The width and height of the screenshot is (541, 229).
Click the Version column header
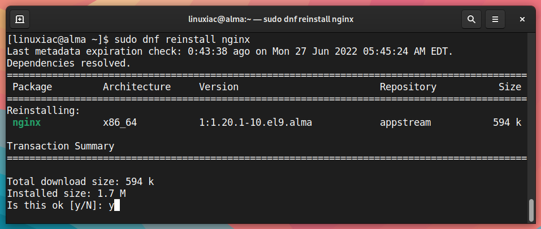pos(219,87)
